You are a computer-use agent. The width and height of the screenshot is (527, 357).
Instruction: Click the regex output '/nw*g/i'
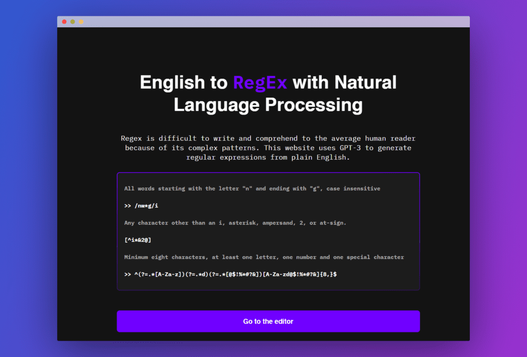pos(148,205)
